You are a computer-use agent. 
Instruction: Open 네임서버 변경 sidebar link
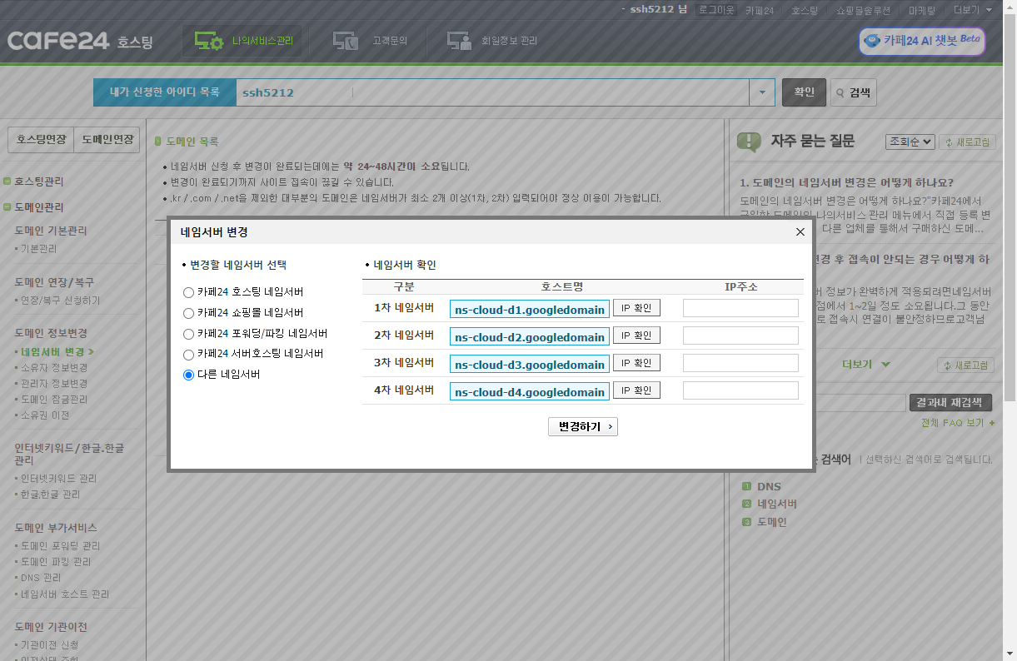coord(55,352)
